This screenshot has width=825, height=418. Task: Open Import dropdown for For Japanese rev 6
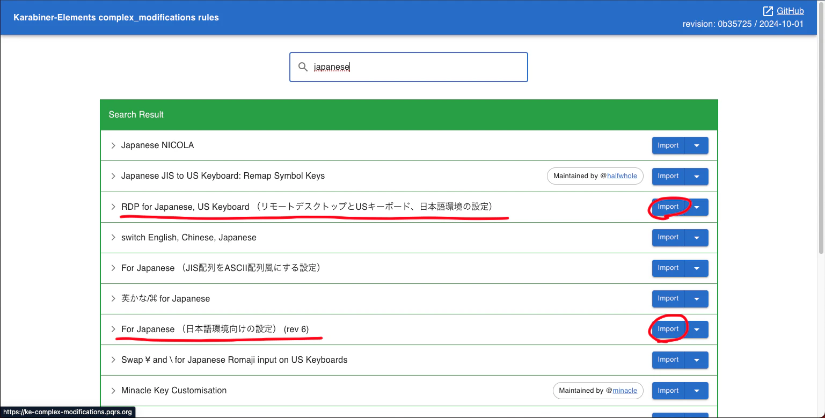pyautogui.click(x=697, y=329)
